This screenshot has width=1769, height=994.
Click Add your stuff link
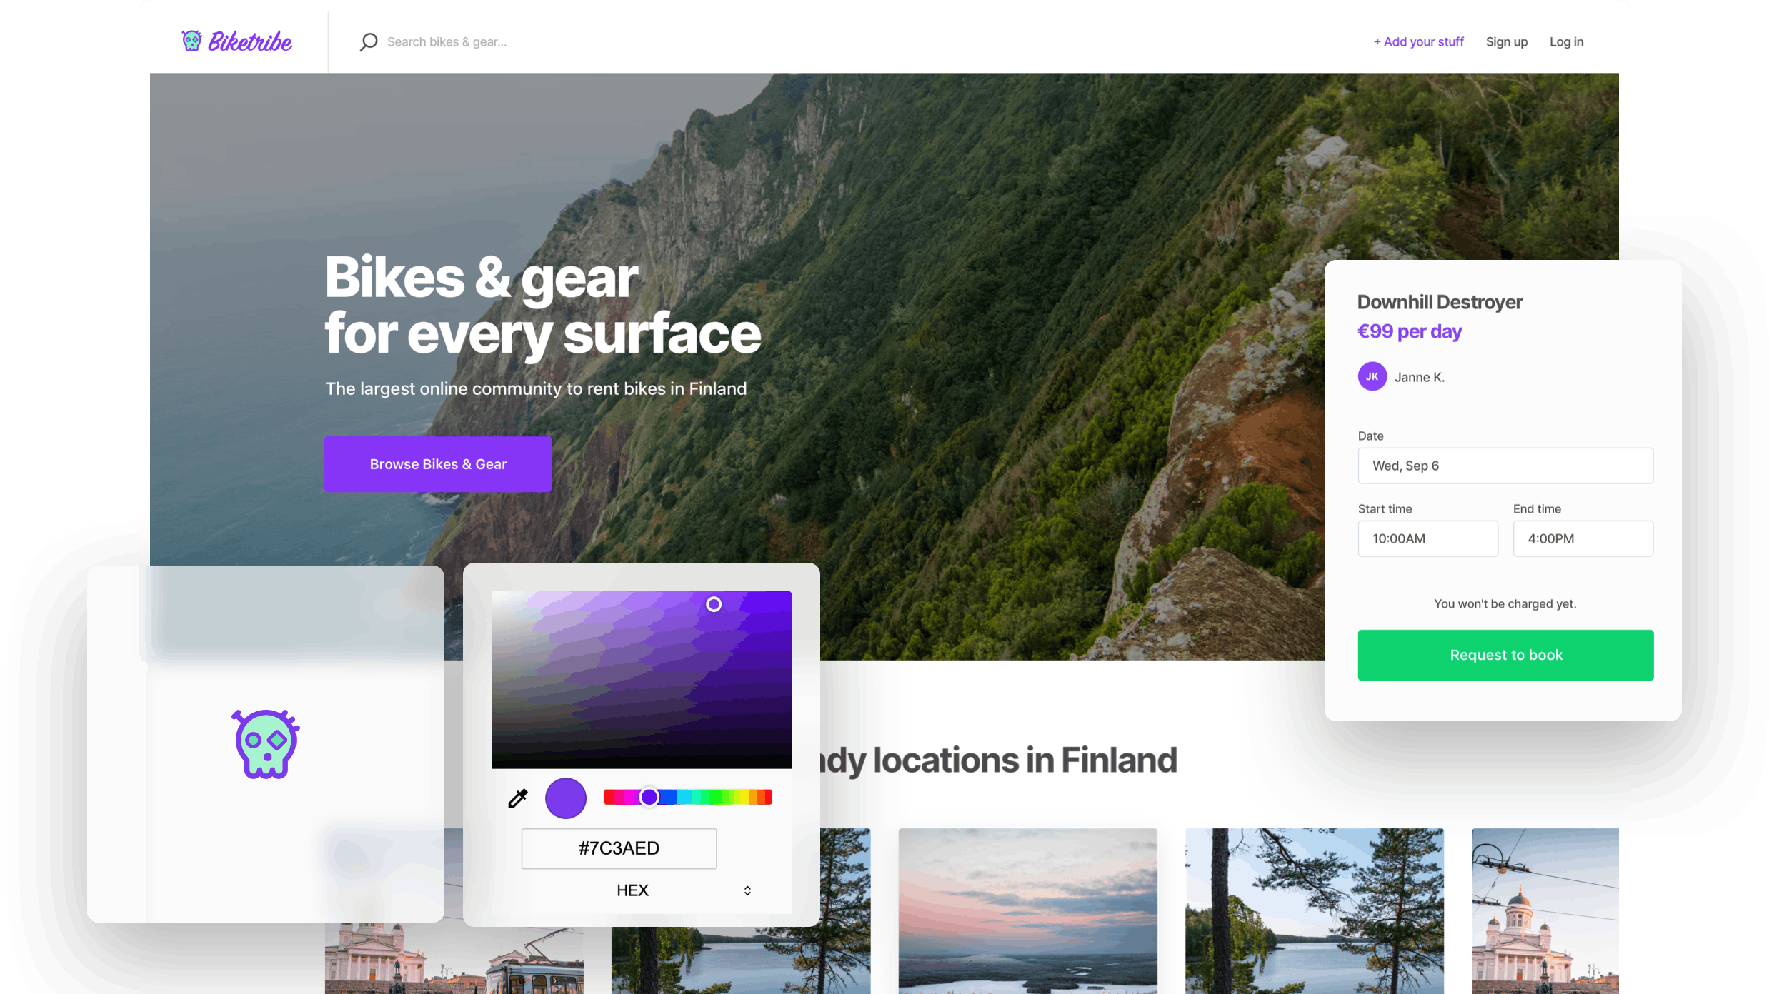click(1419, 41)
